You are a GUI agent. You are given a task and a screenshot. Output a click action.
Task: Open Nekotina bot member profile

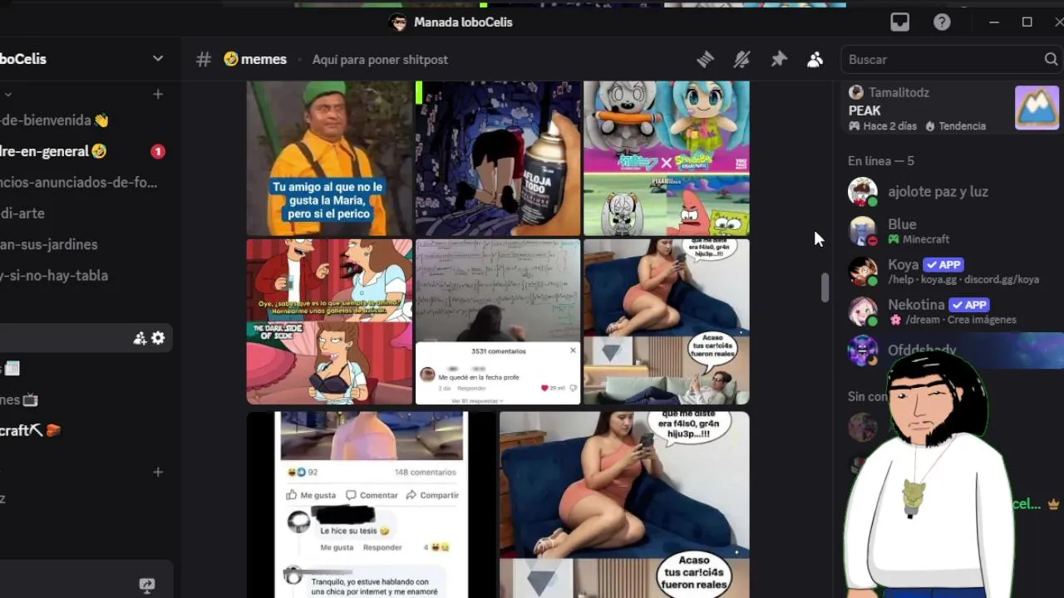(x=951, y=311)
